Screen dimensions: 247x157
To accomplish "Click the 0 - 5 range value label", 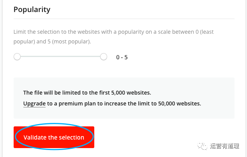I will (122, 57).
